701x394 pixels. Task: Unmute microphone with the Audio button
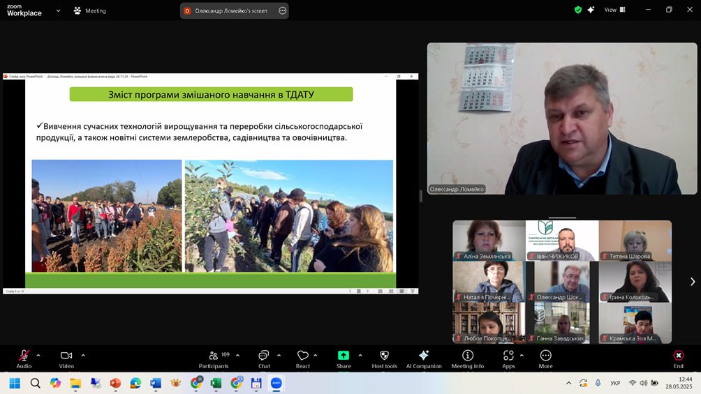(x=24, y=358)
